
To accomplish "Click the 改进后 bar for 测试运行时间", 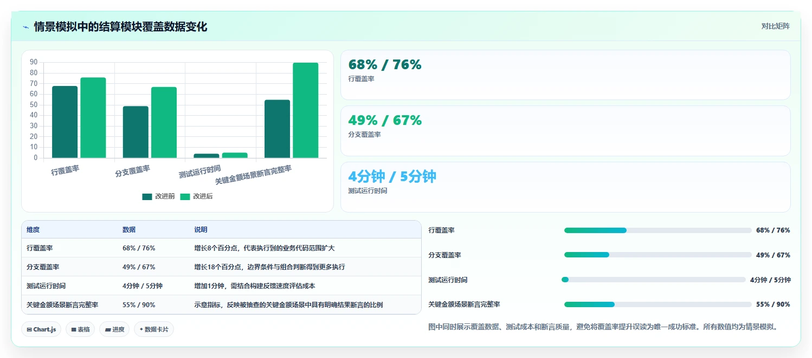I will (235, 155).
